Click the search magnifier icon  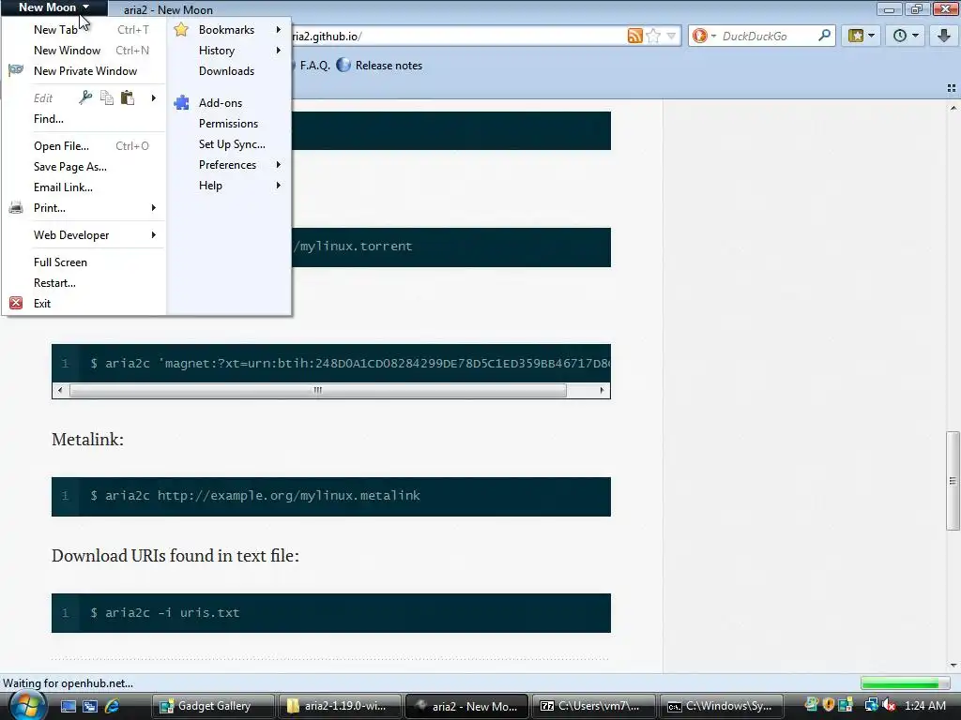824,36
